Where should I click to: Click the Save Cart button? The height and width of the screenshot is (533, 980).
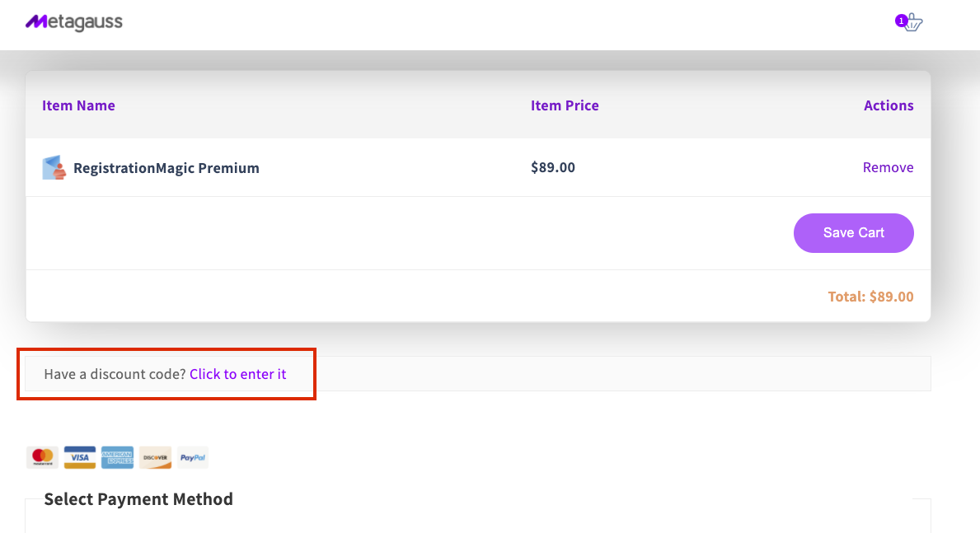854,233
